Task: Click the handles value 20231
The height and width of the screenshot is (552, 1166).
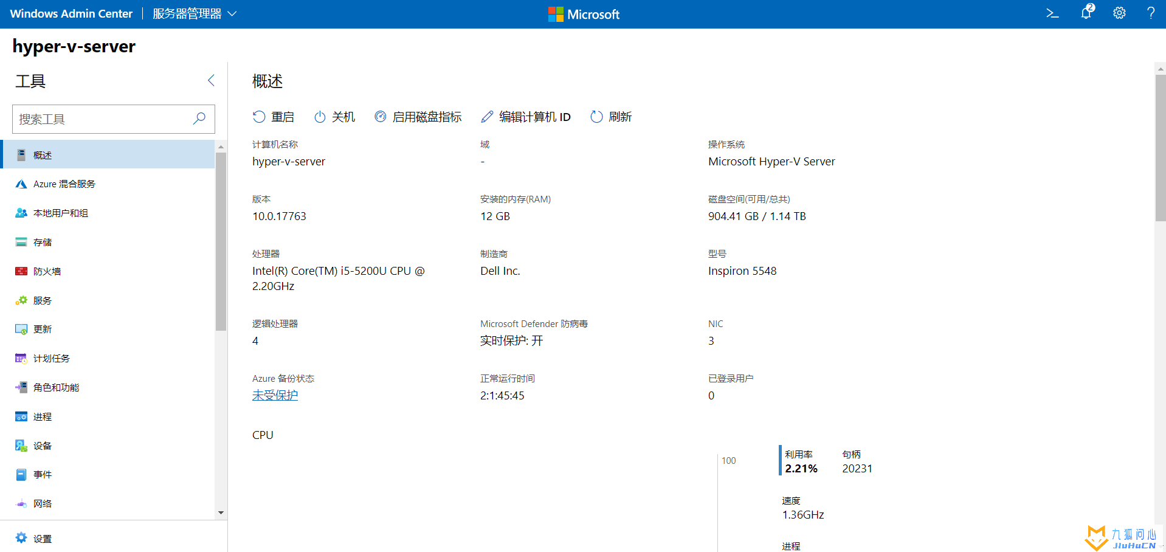Action: click(857, 469)
